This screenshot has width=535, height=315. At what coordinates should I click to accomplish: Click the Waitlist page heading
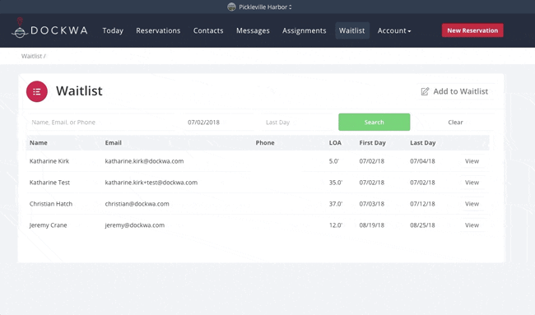(79, 91)
